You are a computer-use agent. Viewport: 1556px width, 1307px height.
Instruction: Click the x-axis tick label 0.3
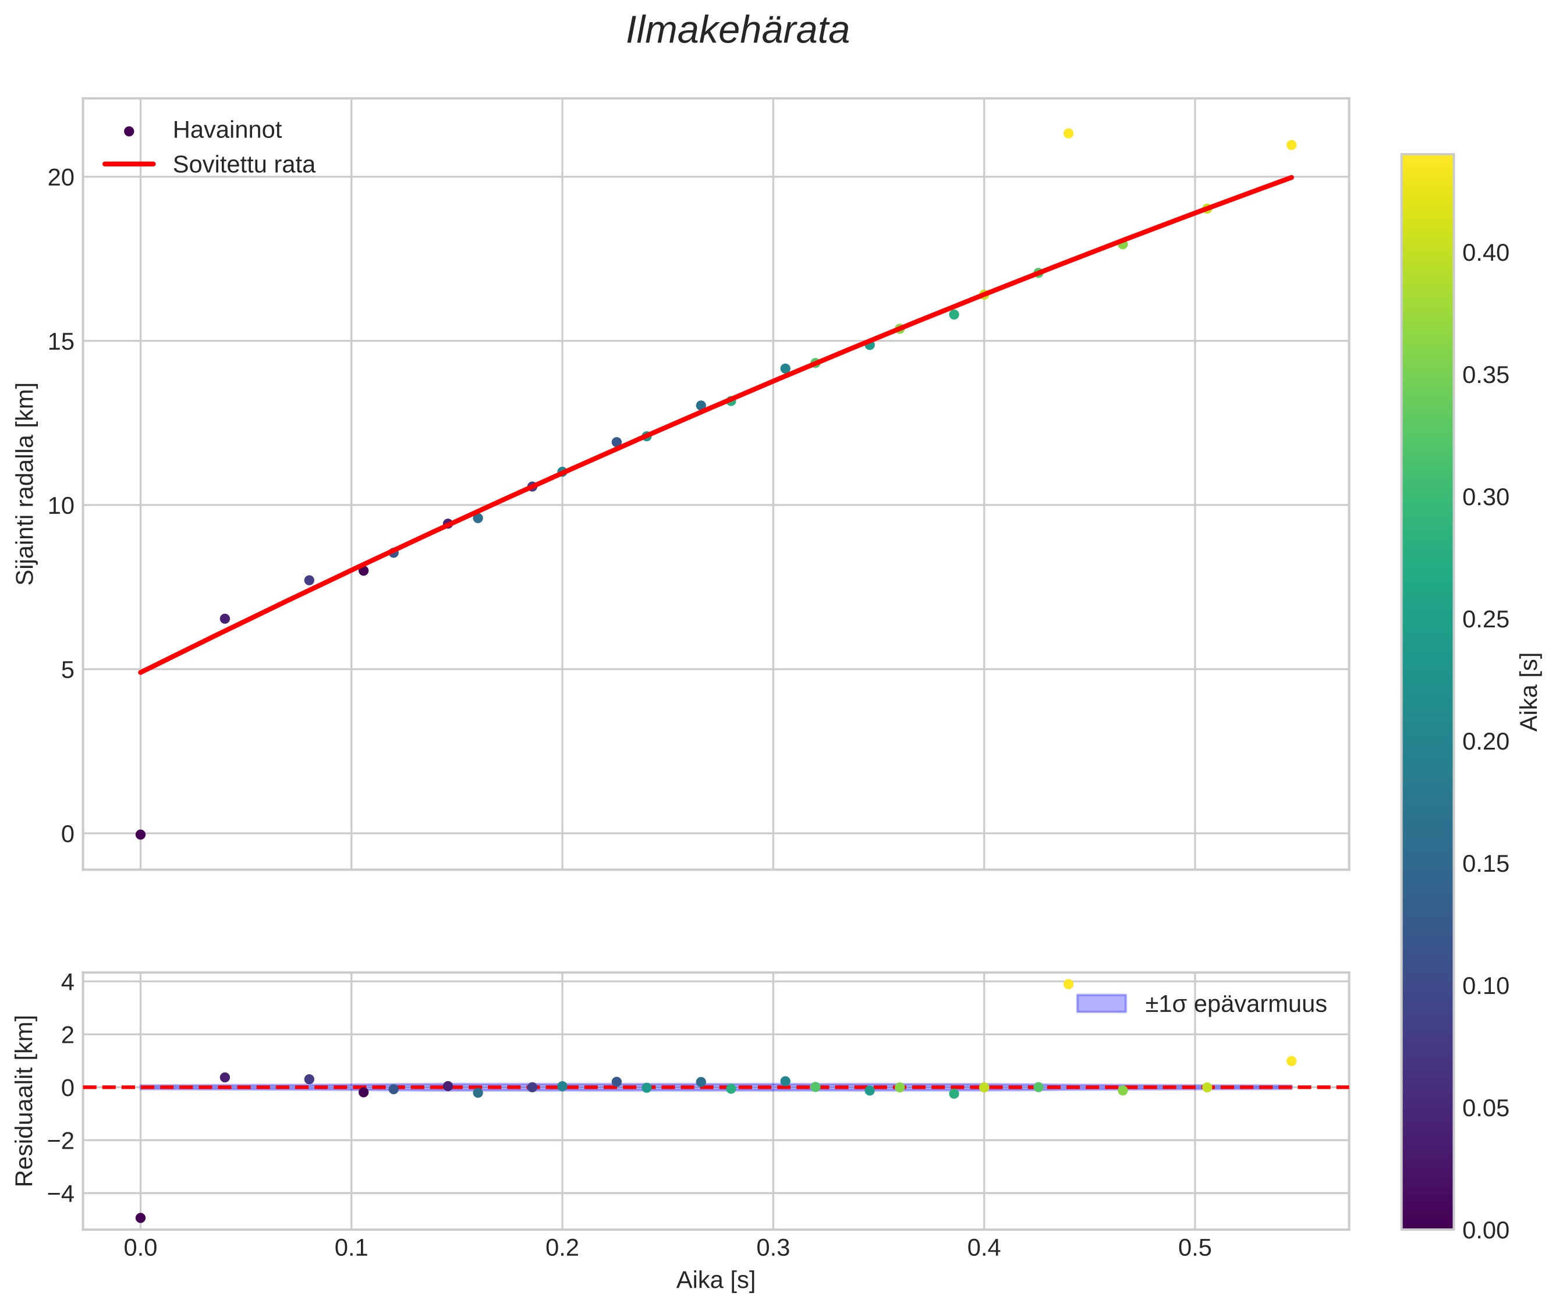[773, 1248]
